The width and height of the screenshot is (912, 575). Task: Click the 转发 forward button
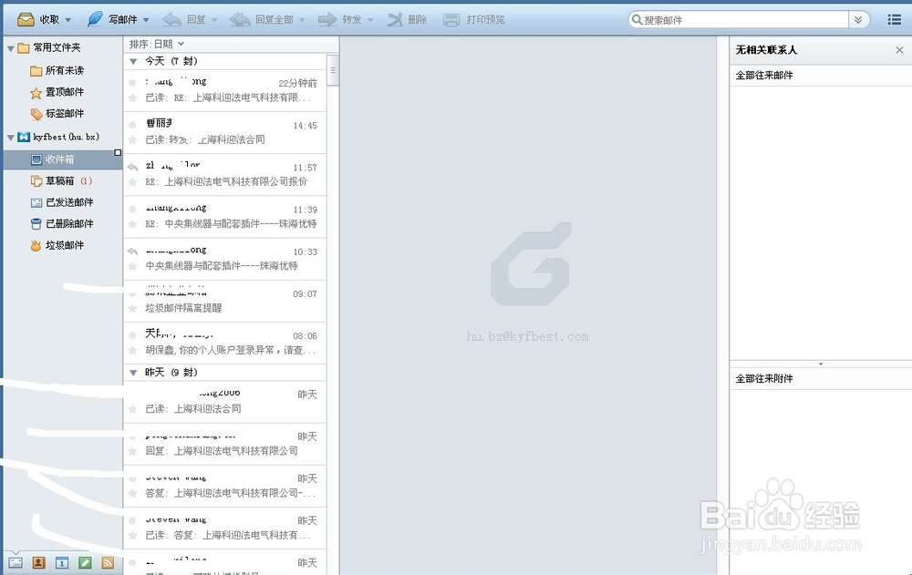(339, 19)
